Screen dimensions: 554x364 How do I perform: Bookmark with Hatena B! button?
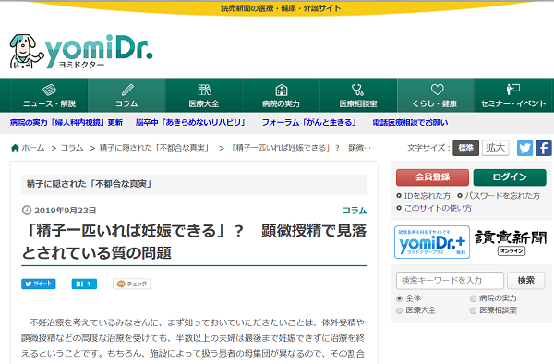(x=84, y=284)
